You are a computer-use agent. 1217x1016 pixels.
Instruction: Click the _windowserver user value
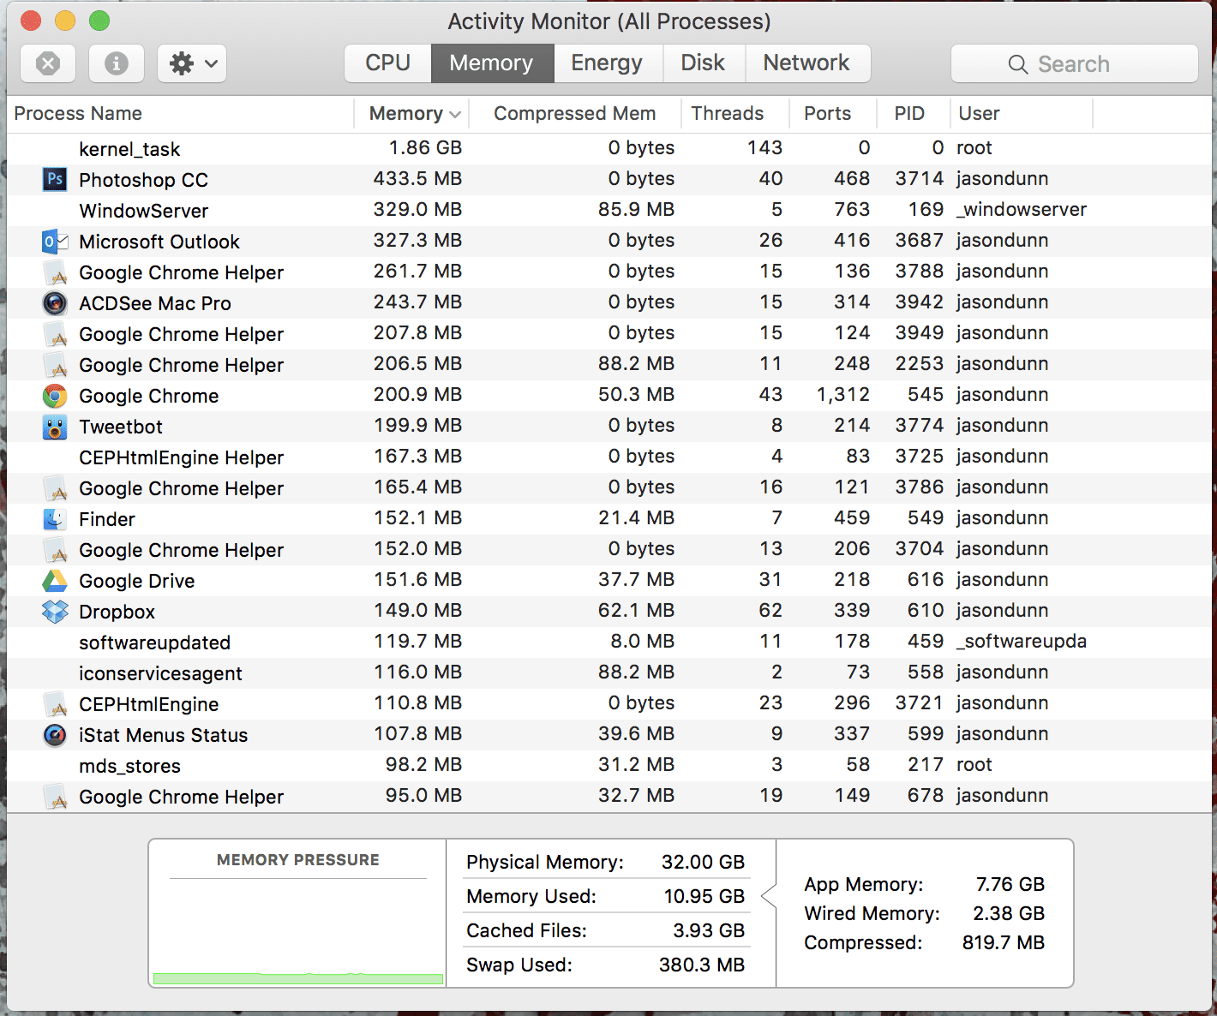(x=1022, y=210)
